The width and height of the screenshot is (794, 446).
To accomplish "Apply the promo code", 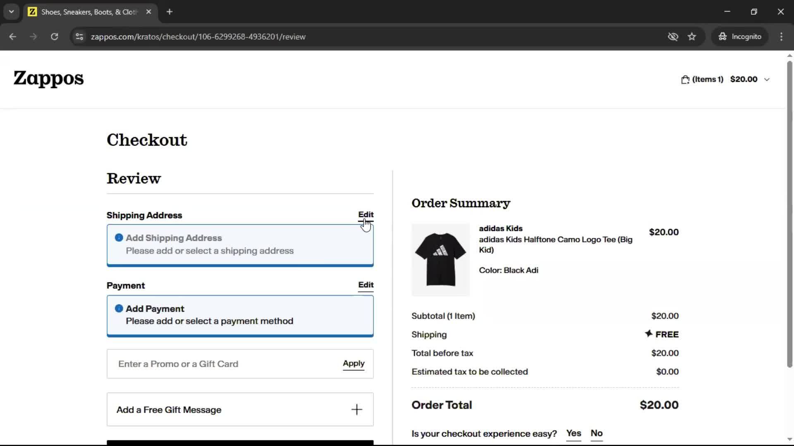I will (x=354, y=363).
